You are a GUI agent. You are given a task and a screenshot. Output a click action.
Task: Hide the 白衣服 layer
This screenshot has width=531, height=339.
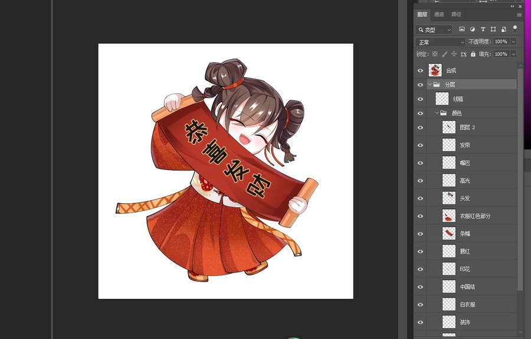point(420,304)
